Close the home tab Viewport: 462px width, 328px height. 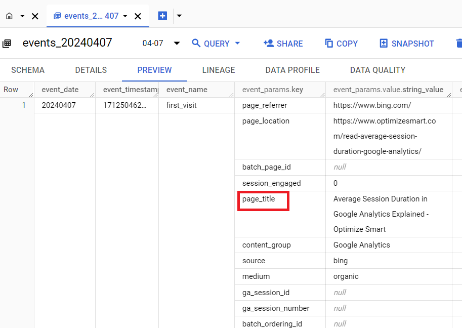pos(35,16)
